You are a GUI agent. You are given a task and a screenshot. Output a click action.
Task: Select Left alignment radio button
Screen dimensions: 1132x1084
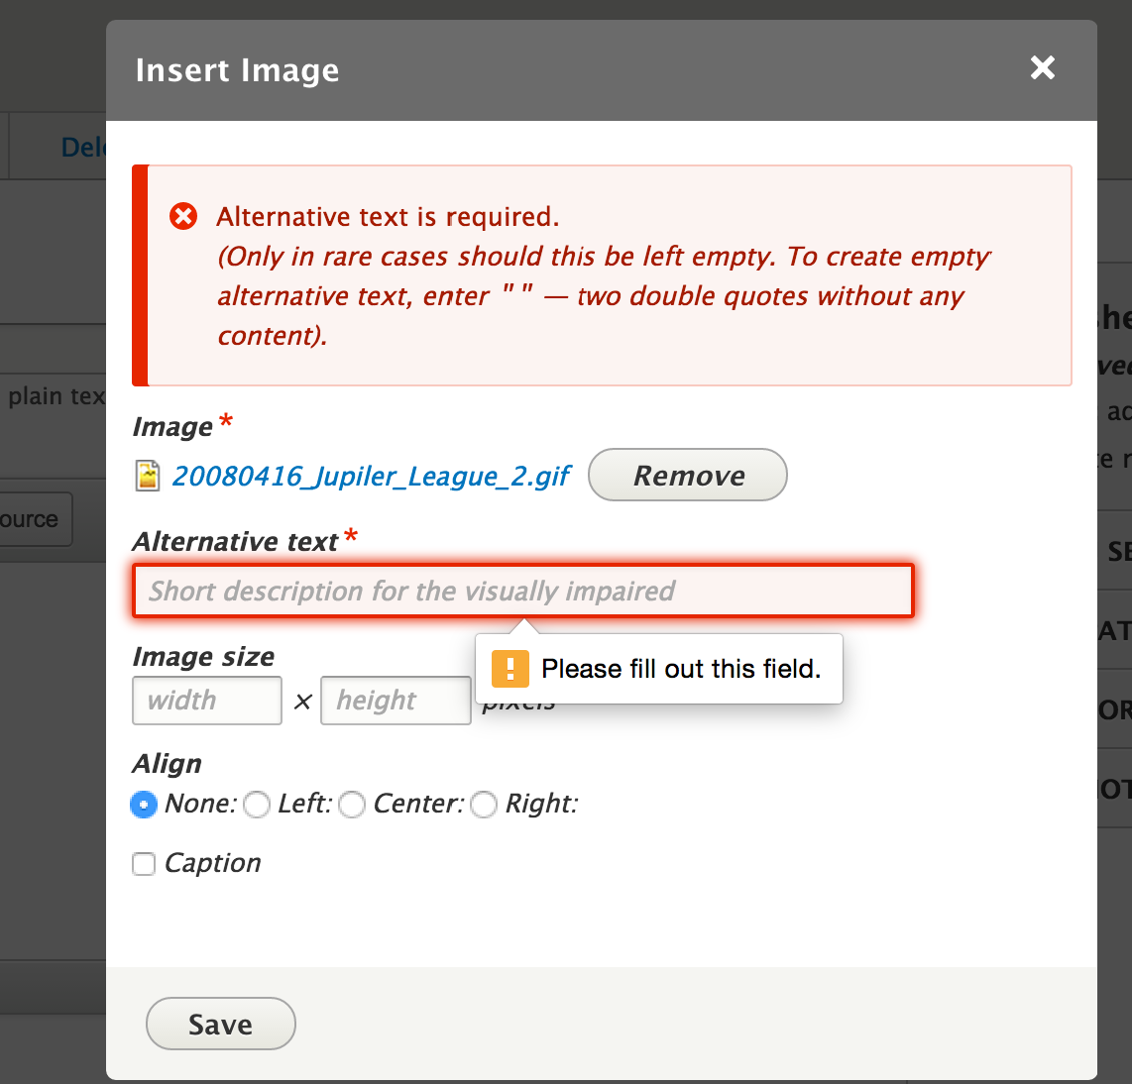pos(257,805)
